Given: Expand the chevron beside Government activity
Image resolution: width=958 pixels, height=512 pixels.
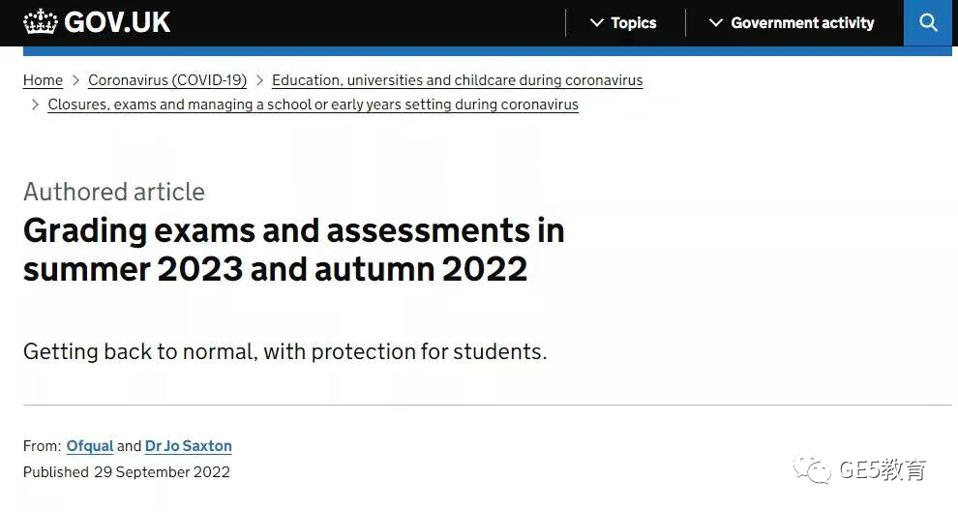Looking at the screenshot, I should (715, 23).
